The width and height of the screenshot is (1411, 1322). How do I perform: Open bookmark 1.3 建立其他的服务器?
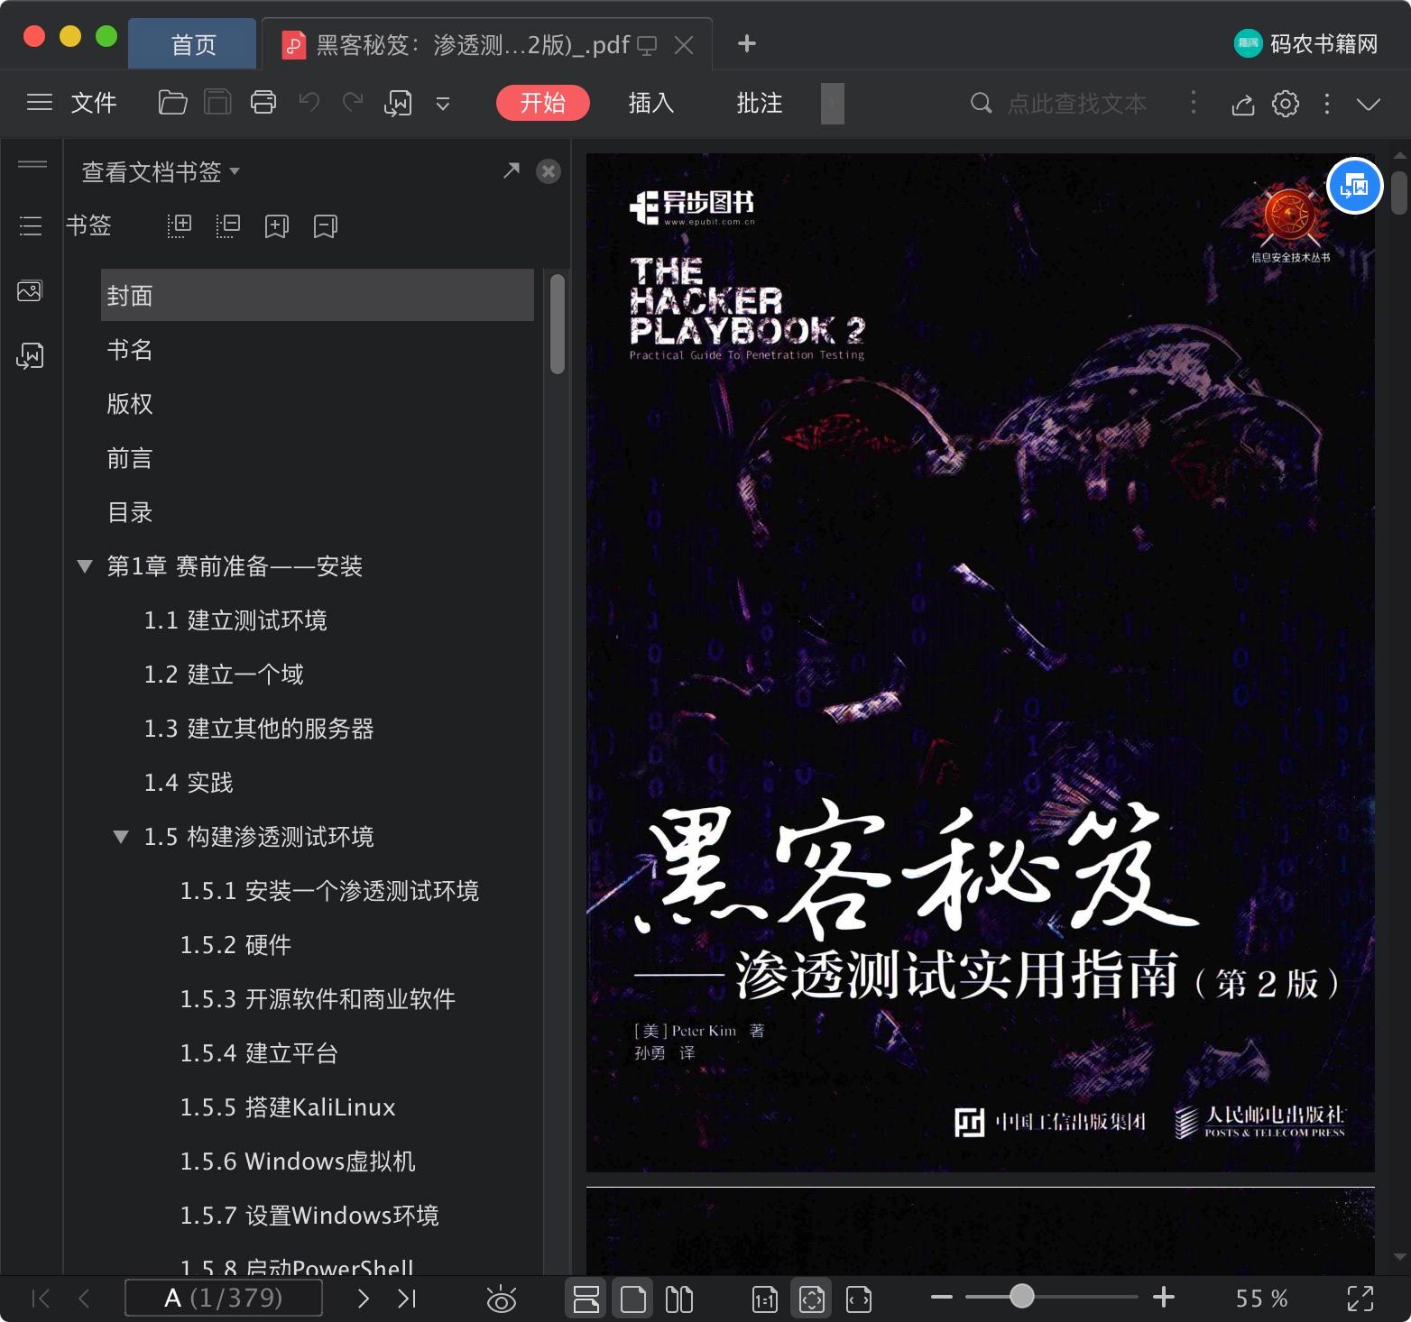click(259, 729)
